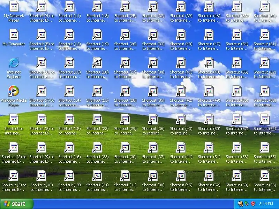Select the Shortcut (25) icon
The width and height of the screenshot is (279, 209).
click(126, 6)
